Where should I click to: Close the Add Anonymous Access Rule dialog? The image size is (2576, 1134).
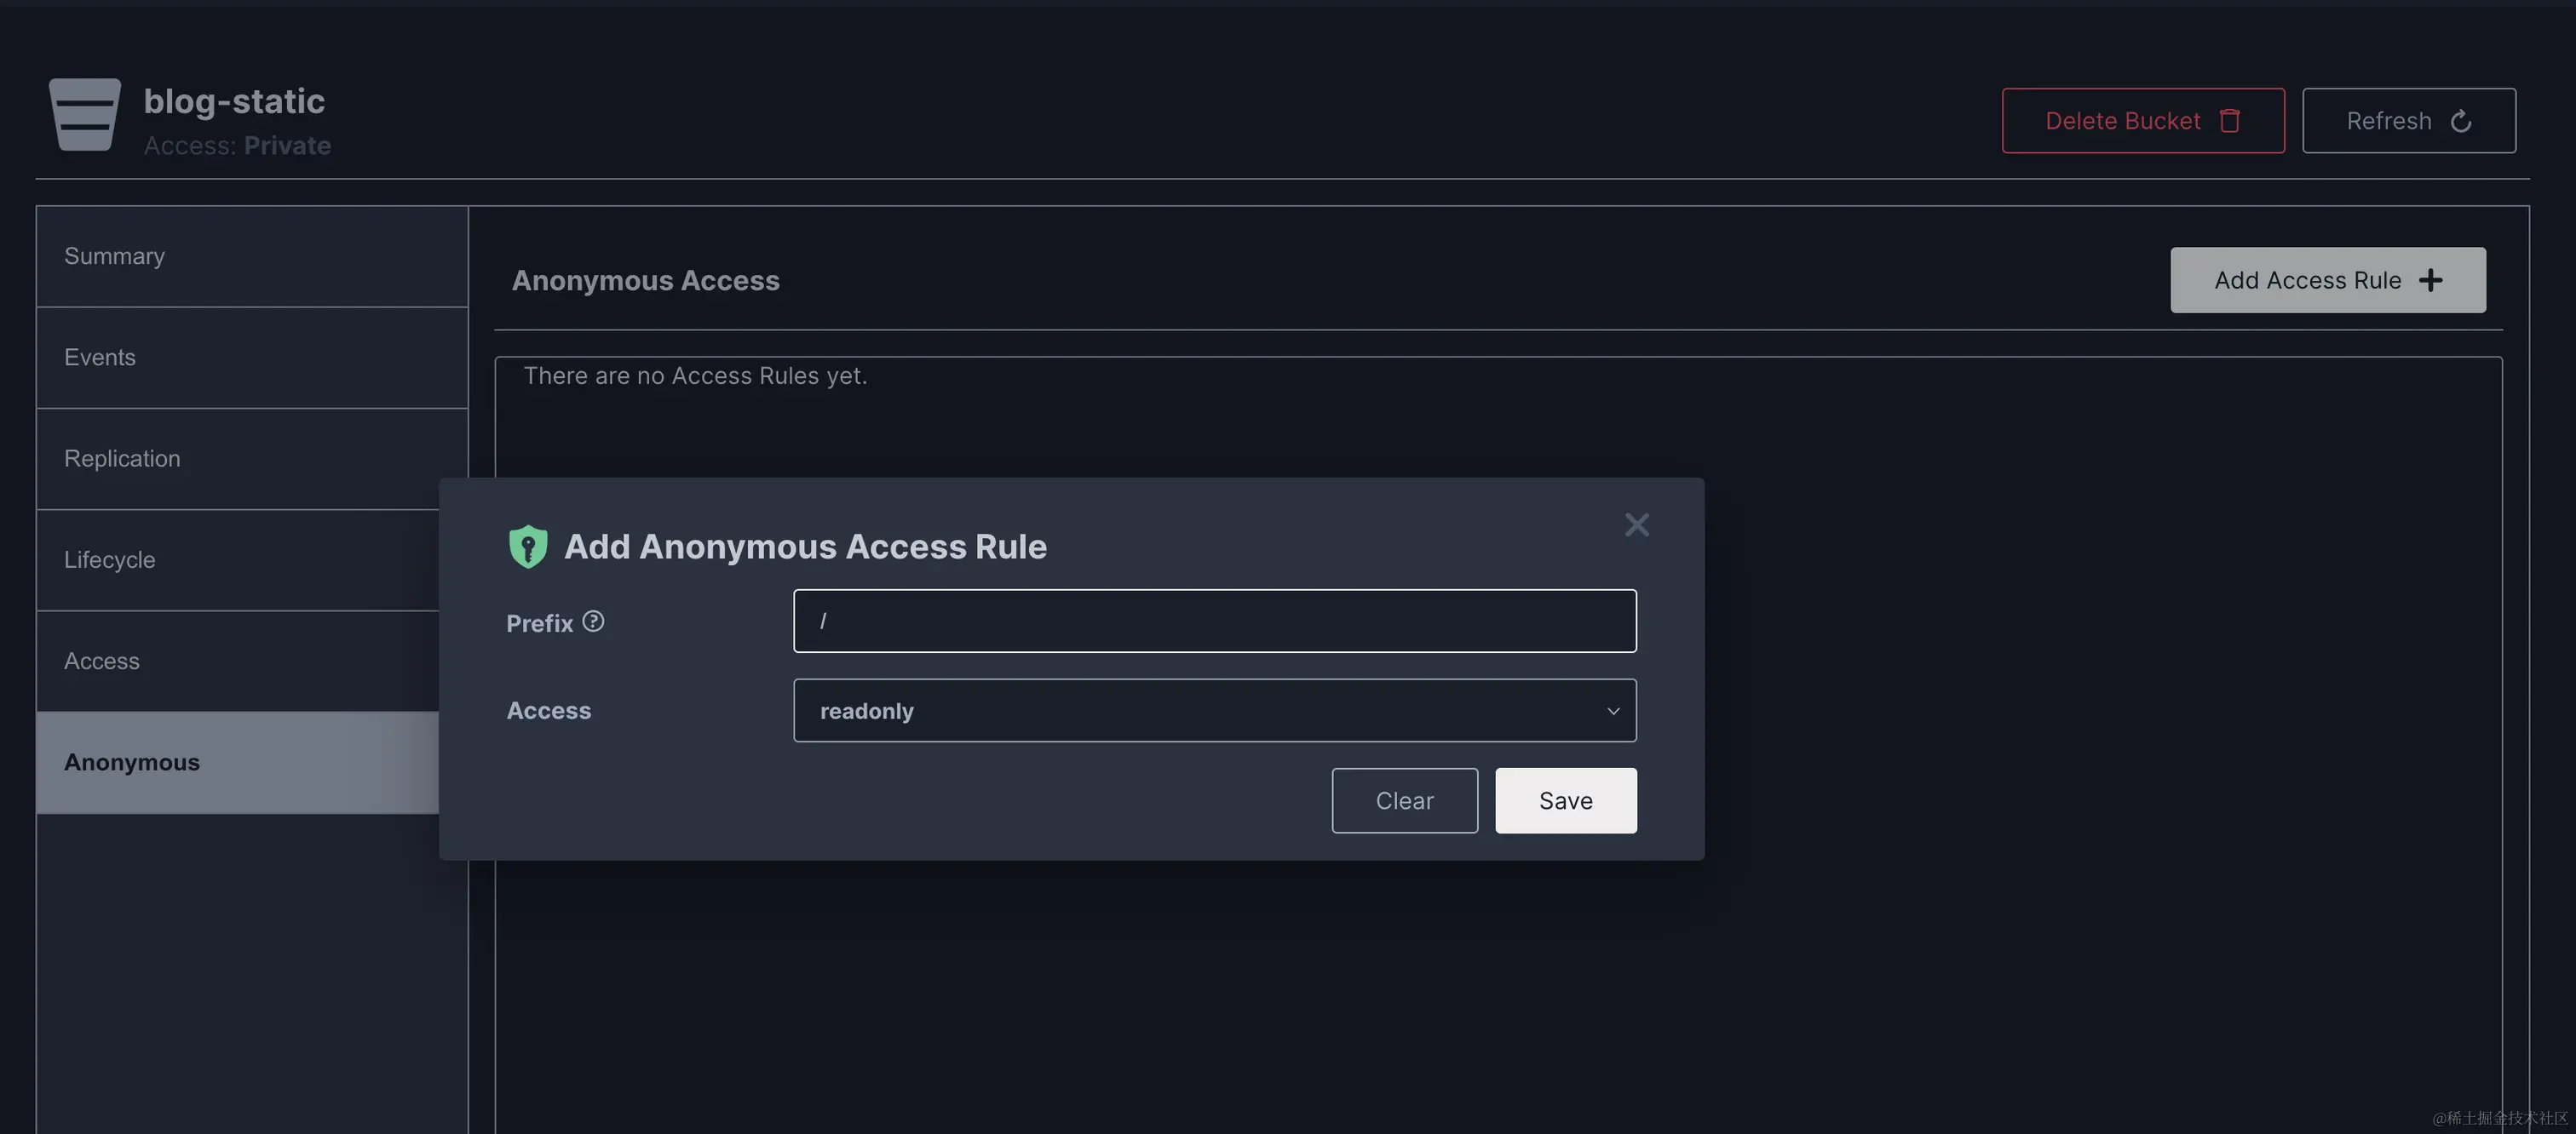[1637, 524]
